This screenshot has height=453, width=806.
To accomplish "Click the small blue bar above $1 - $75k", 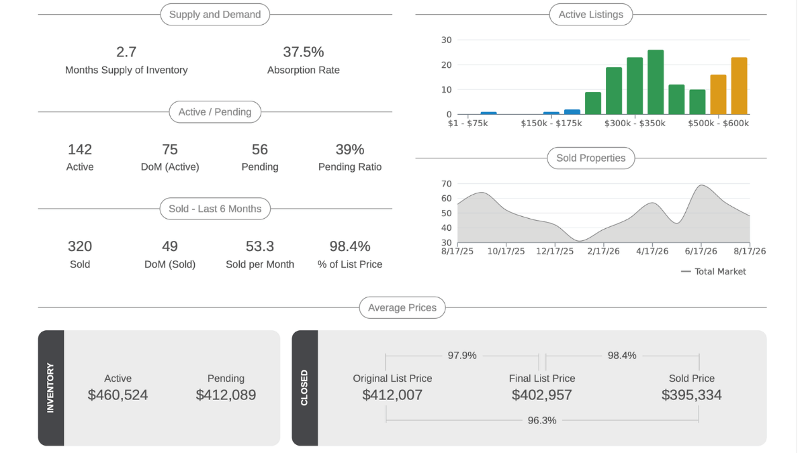I will (489, 113).
